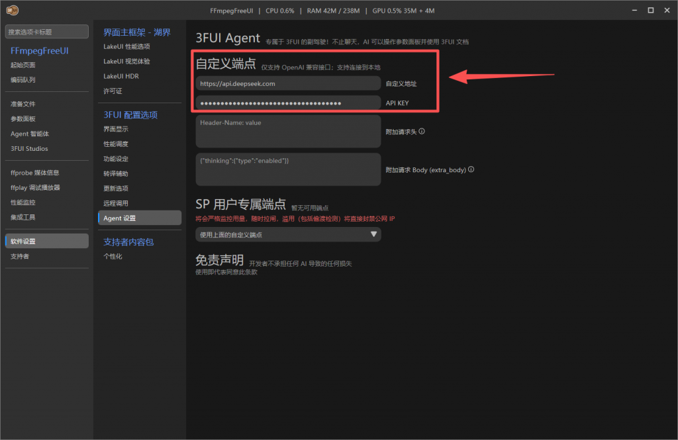Select LakeUI 性能选项 settings

(x=126, y=46)
